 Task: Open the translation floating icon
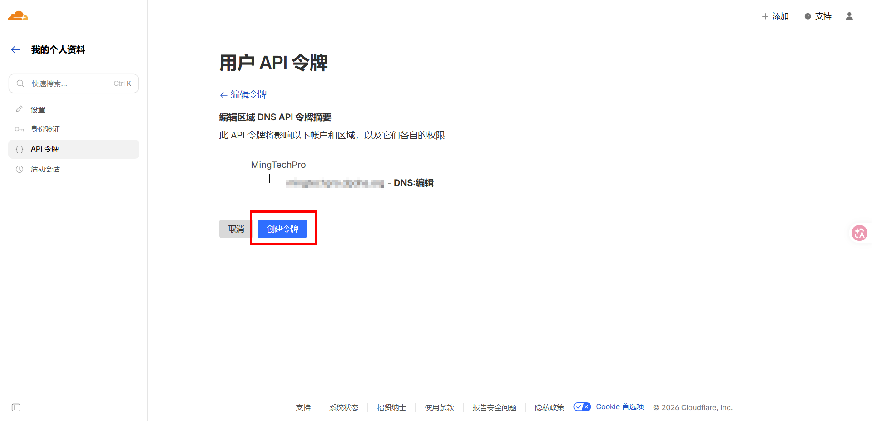tap(859, 233)
